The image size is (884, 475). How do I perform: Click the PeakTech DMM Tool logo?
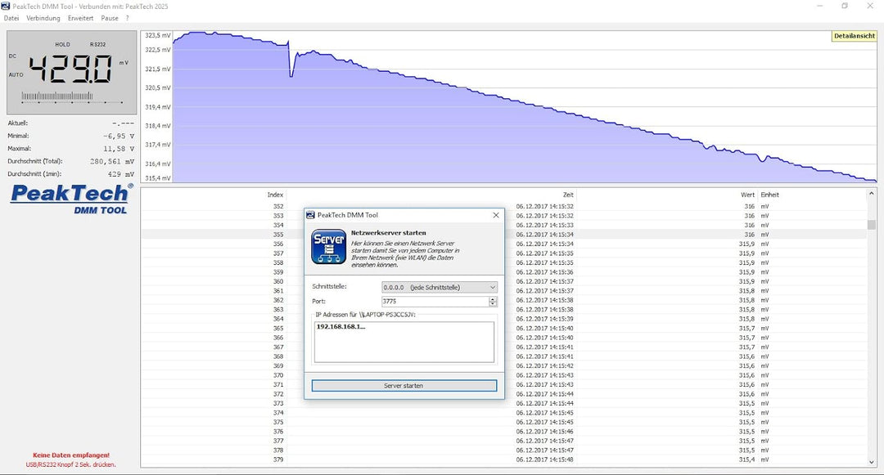[x=70, y=199]
